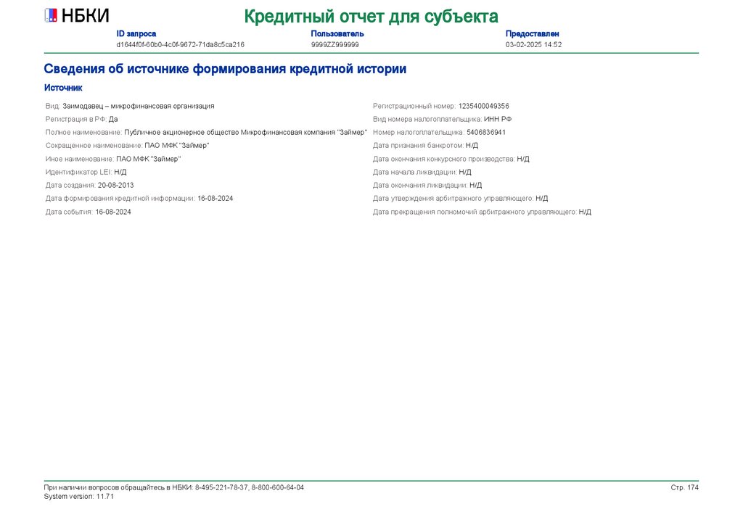Click the "Дата начала ликвидации" row
743x525 pixels.
point(422,173)
